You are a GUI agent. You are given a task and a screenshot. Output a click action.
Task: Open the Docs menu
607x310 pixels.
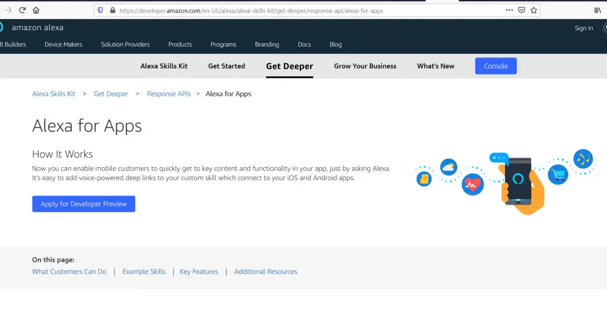click(304, 44)
